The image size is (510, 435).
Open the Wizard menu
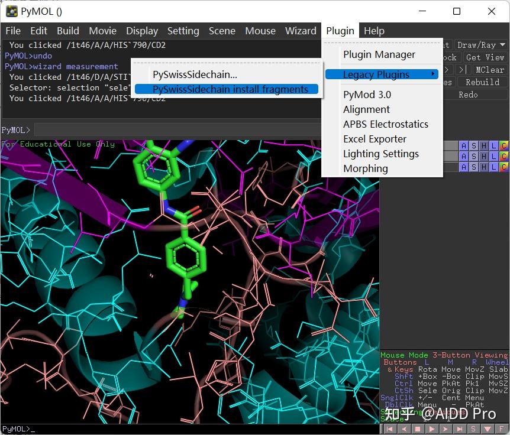301,31
